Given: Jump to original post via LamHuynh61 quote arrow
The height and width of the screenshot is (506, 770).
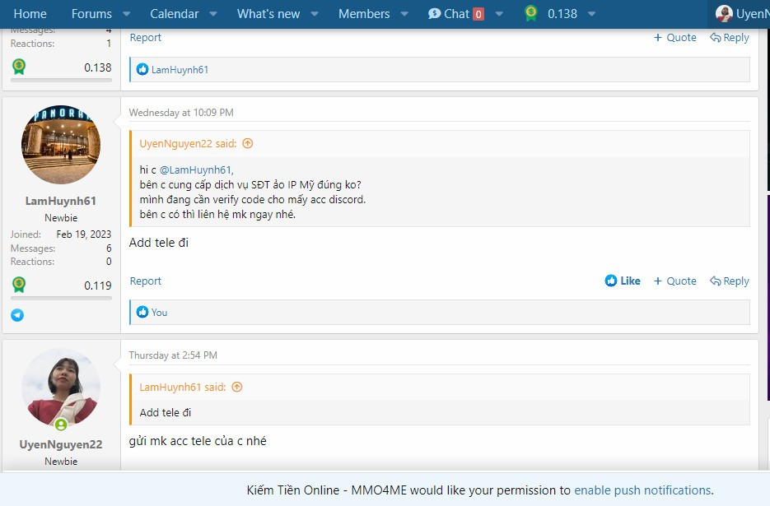Looking at the screenshot, I should point(237,387).
